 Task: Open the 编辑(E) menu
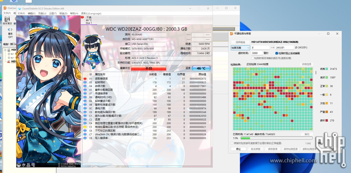pos(32,14)
